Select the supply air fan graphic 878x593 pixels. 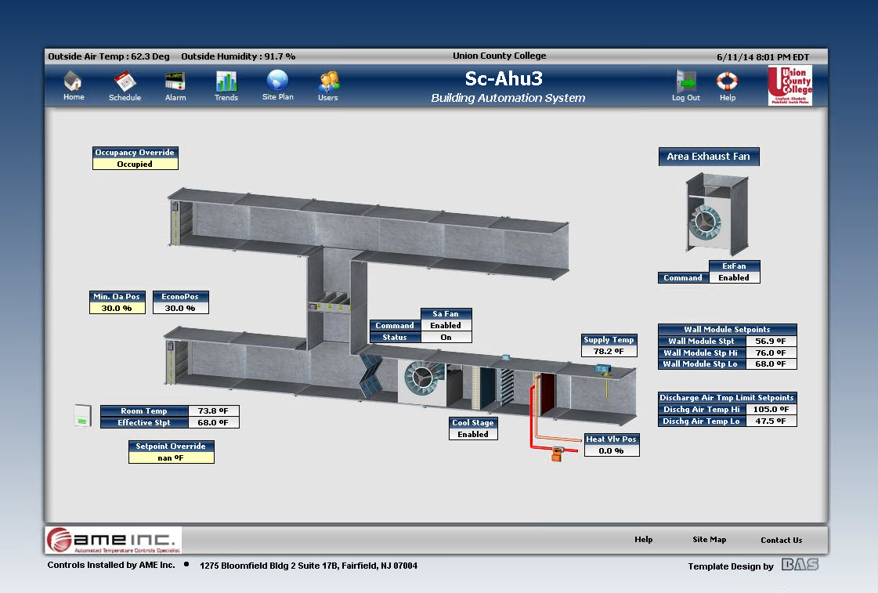tap(423, 381)
